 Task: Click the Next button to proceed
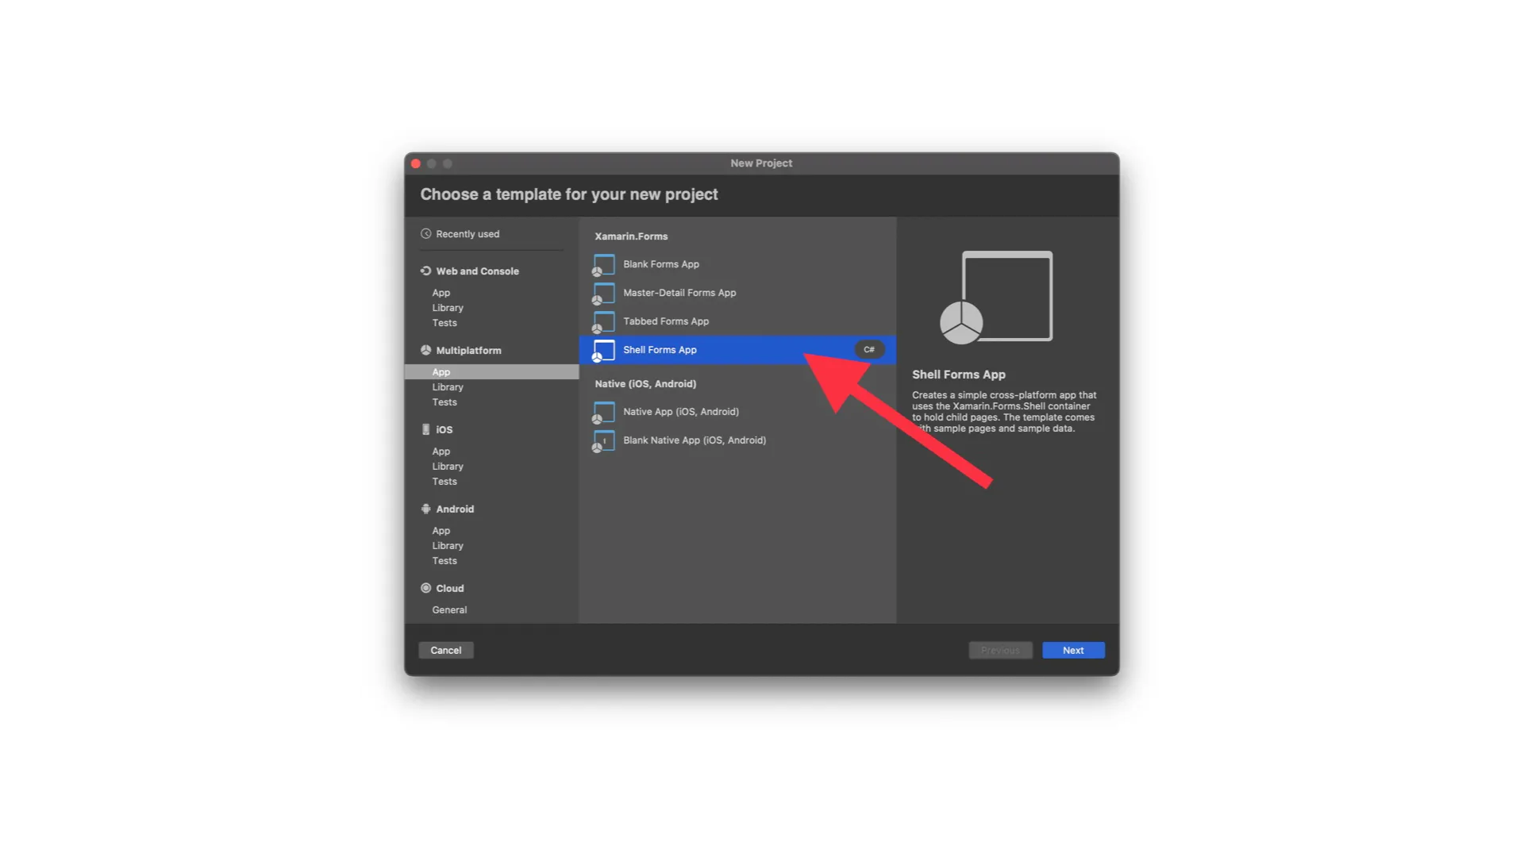tap(1073, 650)
